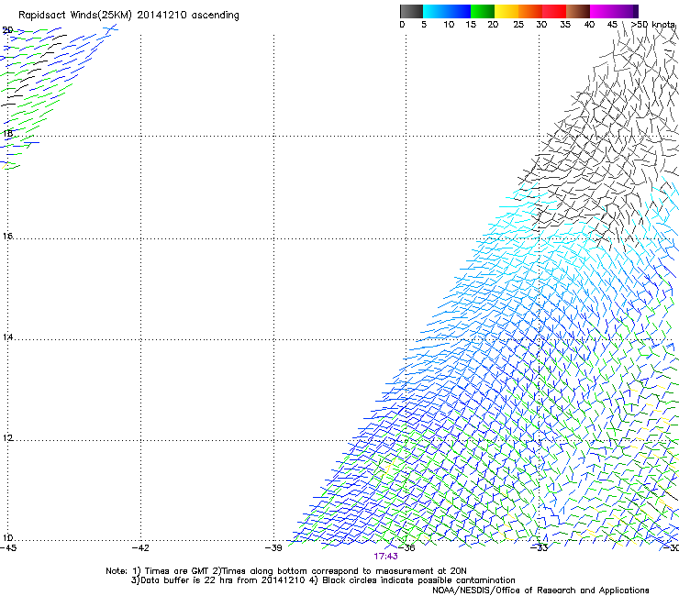Click the 'Times are GMT' note line
This screenshot has height=596, width=679.
coord(286,571)
